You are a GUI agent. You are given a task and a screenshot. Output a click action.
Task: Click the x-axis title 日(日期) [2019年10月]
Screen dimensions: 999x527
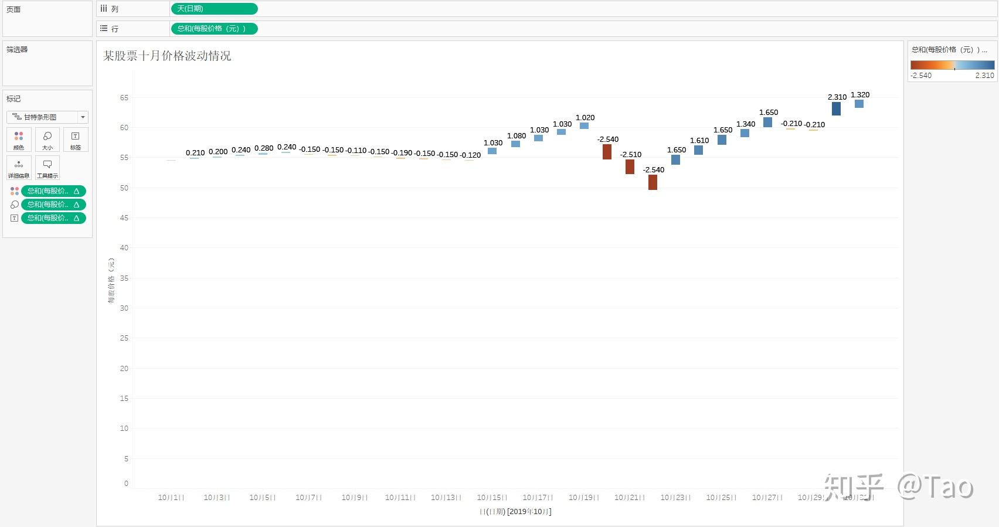point(515,512)
